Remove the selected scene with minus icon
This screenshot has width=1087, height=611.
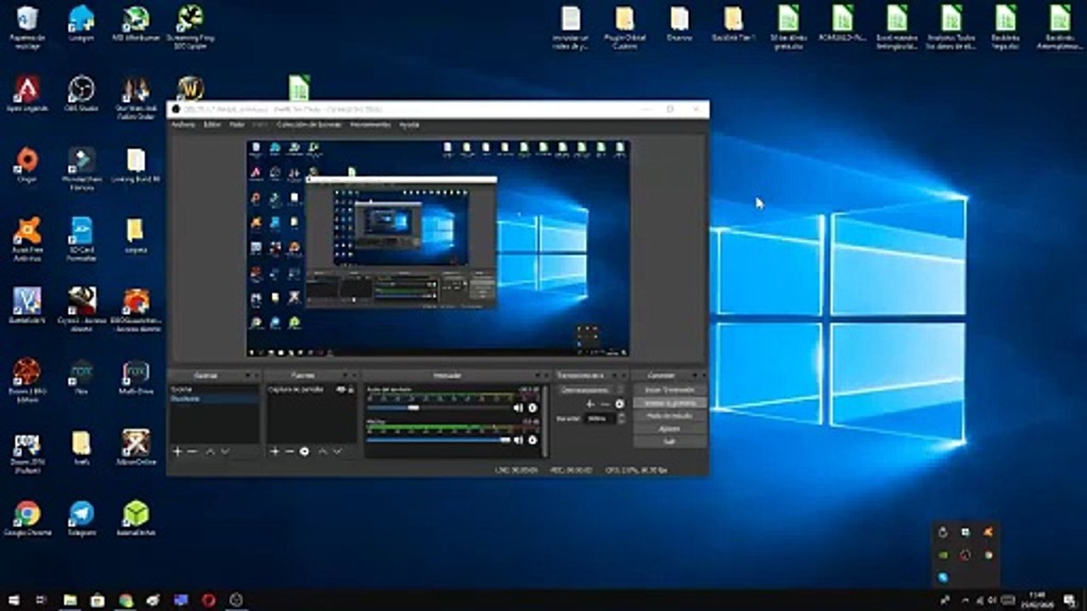(192, 451)
